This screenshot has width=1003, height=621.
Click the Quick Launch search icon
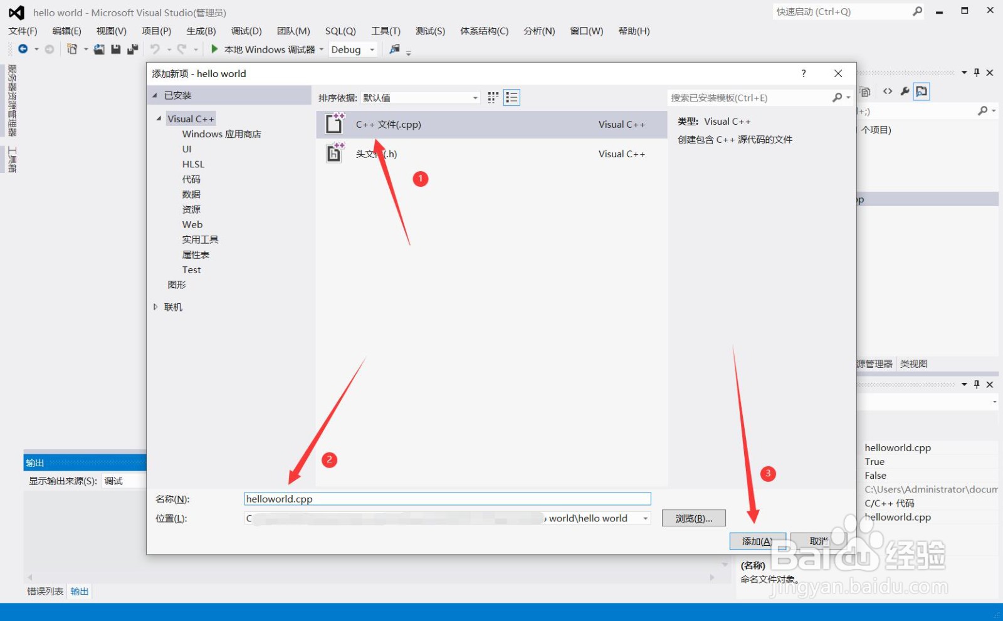click(918, 11)
